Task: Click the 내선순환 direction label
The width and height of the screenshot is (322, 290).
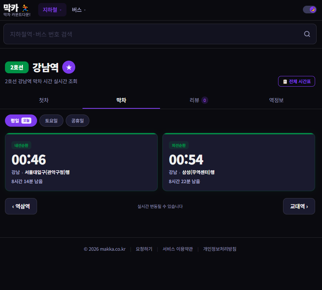Action: pyautogui.click(x=21, y=145)
